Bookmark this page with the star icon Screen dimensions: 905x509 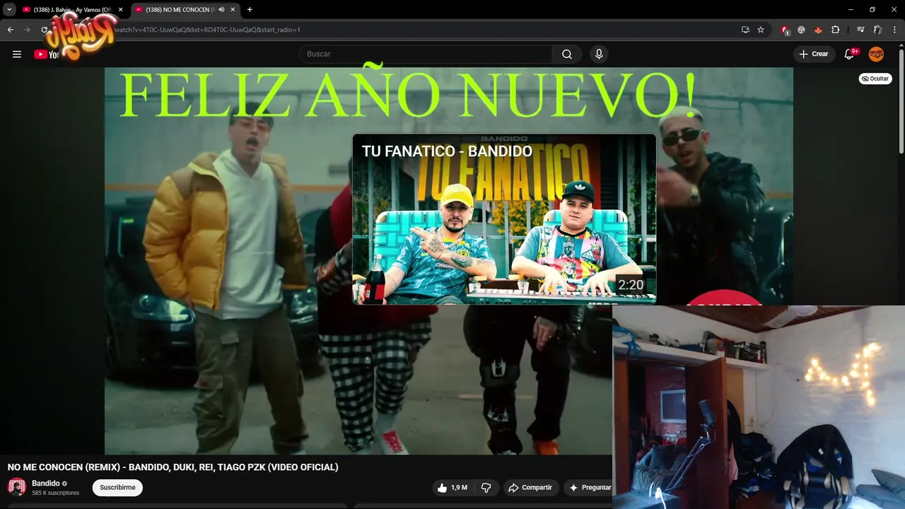(761, 30)
